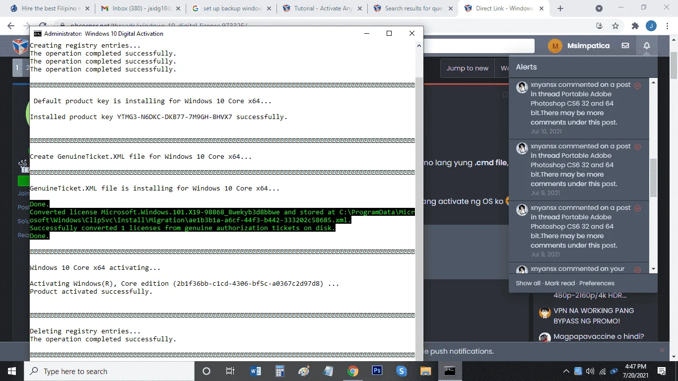
Task: Open Photoshop from the taskbar
Action: 377,371
